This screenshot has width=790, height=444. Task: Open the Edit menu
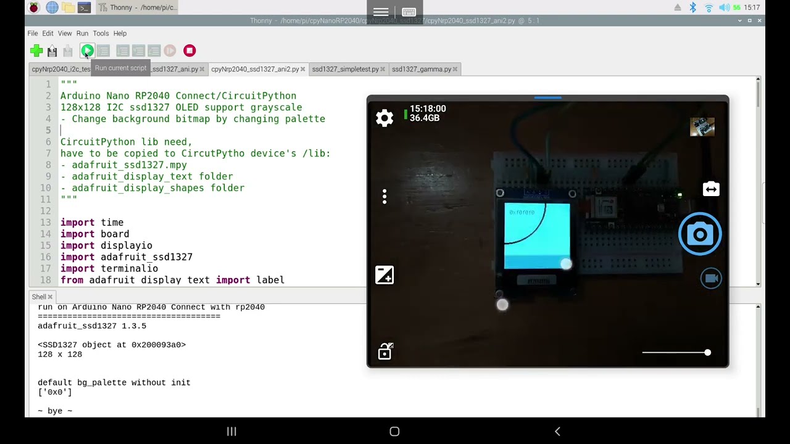coord(48,33)
